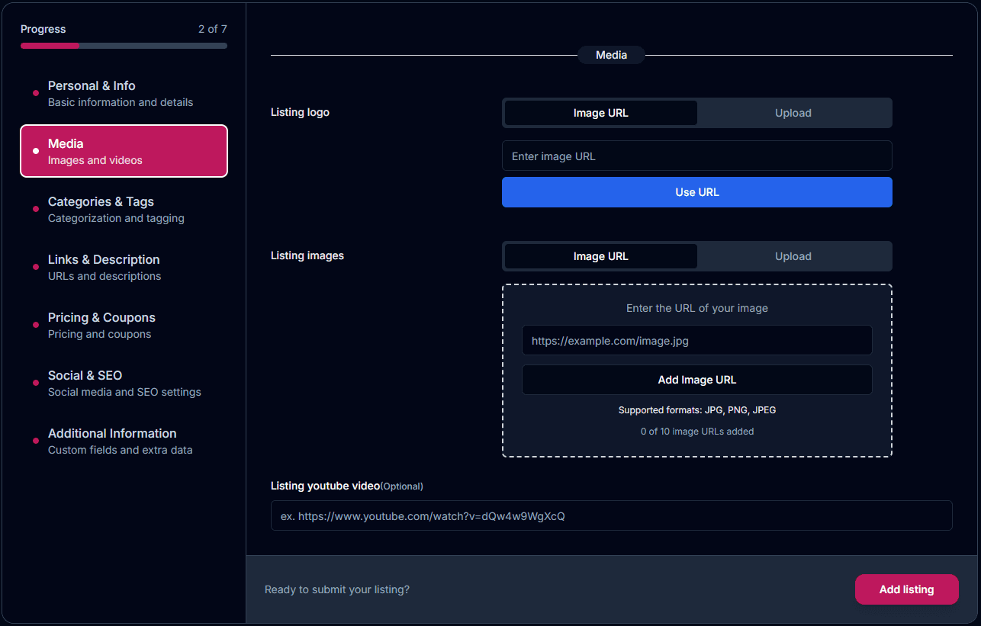
Task: Switch Listing logo to Upload mode
Action: click(793, 113)
